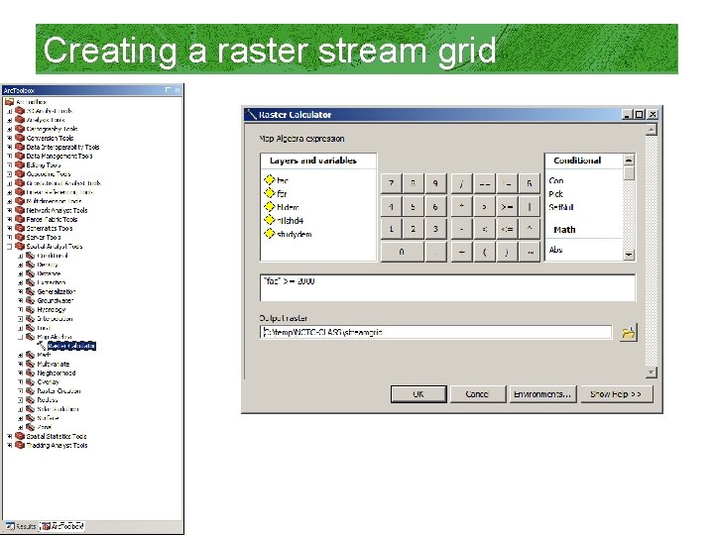Screen dimensions: 714x535
Task: Click the raster icon beside studydem
Action: pyautogui.click(x=269, y=234)
